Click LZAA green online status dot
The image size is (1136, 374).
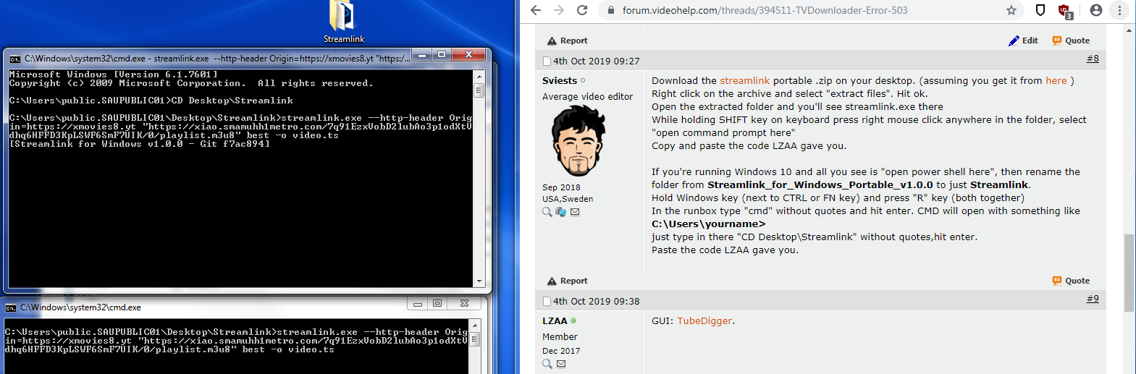coord(573,320)
